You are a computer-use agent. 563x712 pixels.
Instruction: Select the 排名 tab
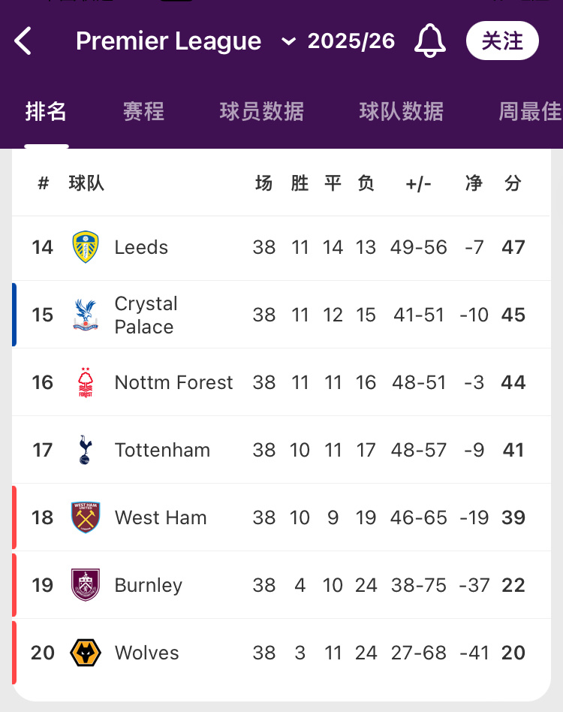(x=46, y=112)
